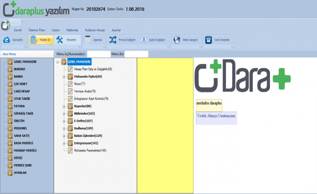Select the Ana Menu panel header
The image size is (317, 194).
pyautogui.click(x=27, y=54)
